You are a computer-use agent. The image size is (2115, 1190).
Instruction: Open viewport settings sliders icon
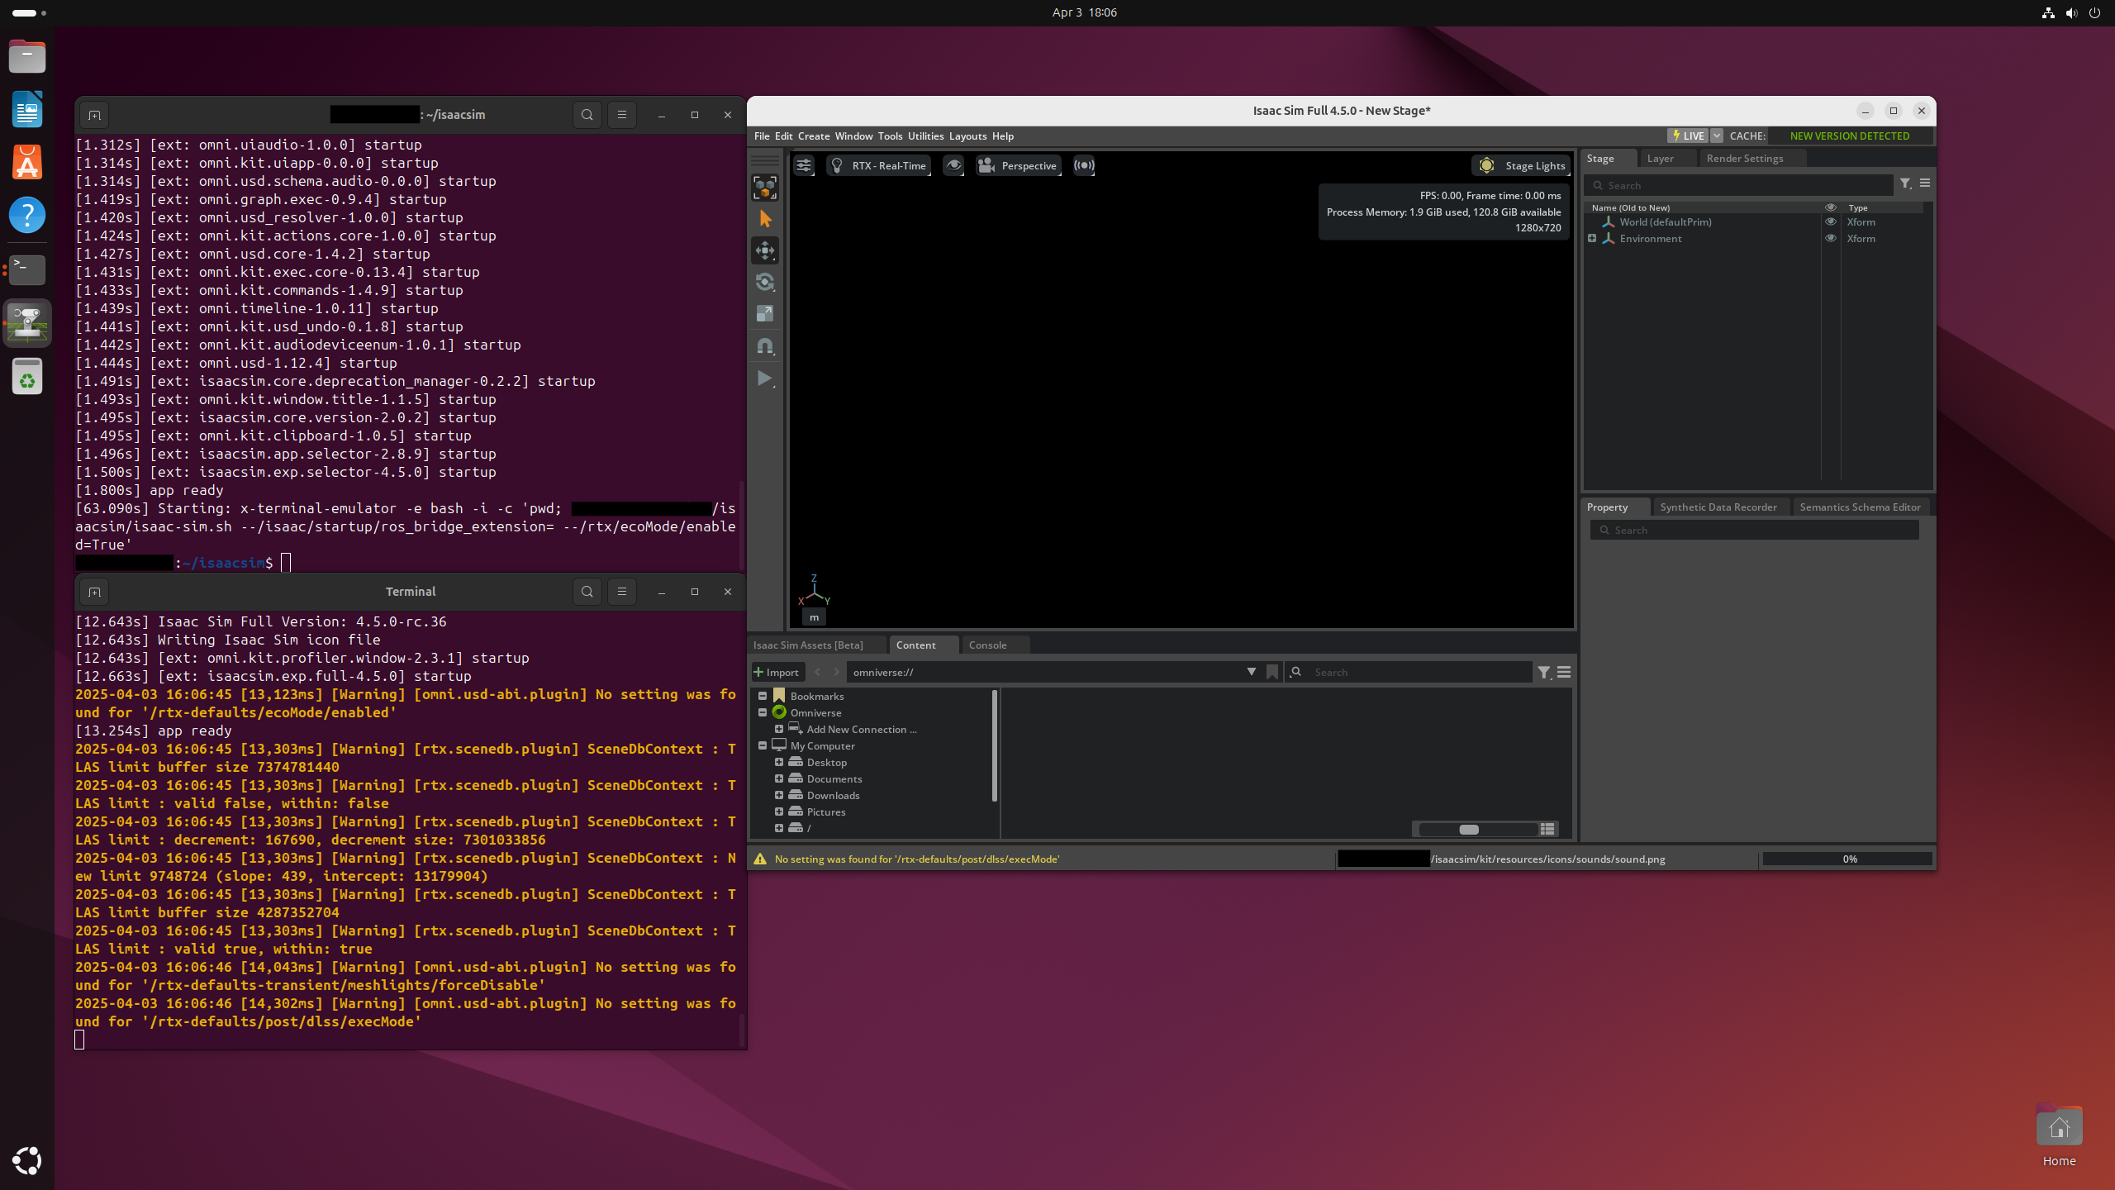point(803,165)
